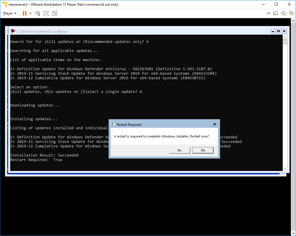Maximize the VMware Player window
This screenshot has width=296, height=236.
pos(276,4)
